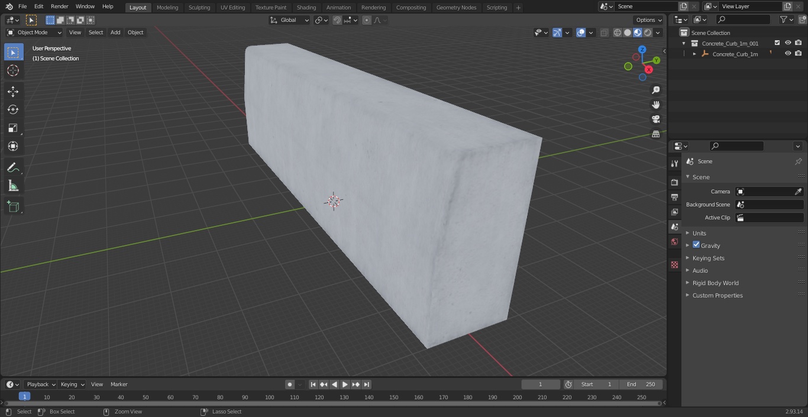Viewport: 808px width, 417px height.
Task: Open the Output properties tab
Action: tap(674, 197)
